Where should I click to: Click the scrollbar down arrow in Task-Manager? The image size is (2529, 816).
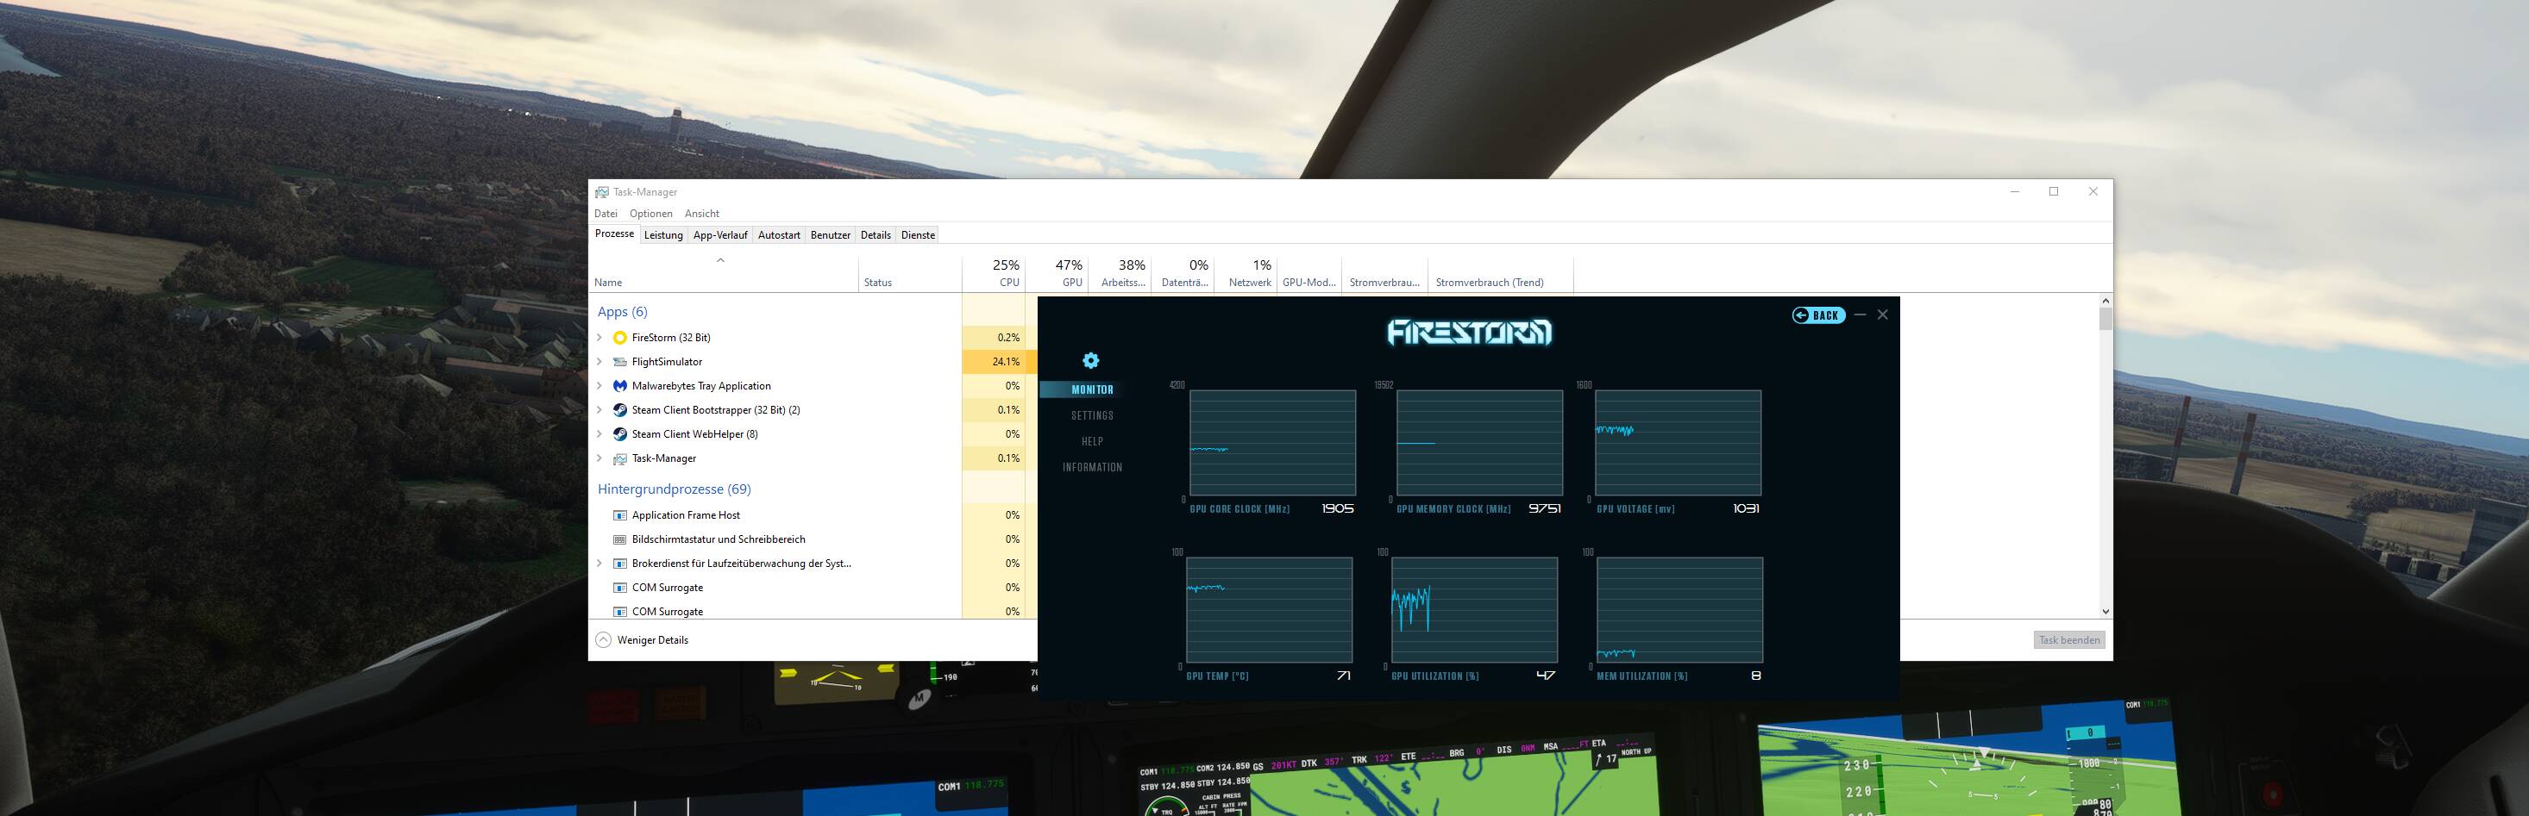pyautogui.click(x=2105, y=611)
